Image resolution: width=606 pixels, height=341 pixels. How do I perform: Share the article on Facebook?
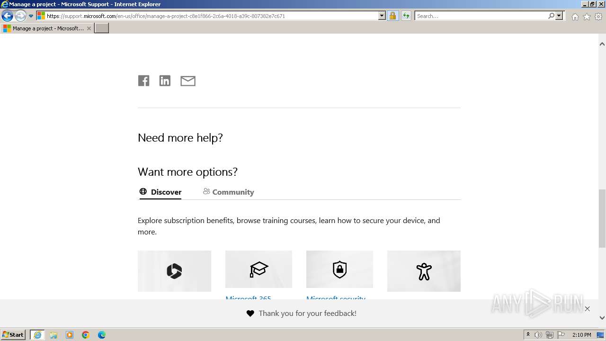[143, 81]
